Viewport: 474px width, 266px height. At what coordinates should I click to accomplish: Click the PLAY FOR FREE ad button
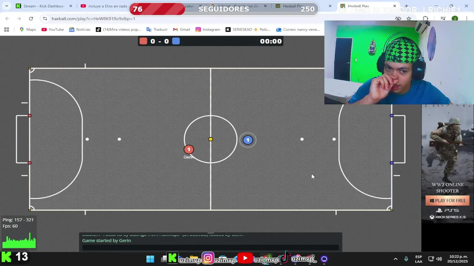(447, 201)
